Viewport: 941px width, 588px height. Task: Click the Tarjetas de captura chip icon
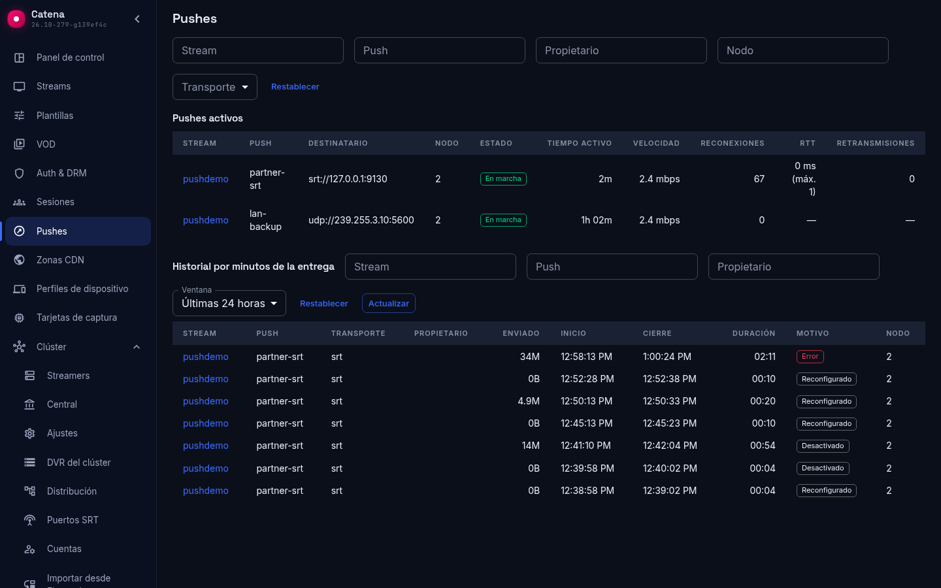click(x=20, y=318)
